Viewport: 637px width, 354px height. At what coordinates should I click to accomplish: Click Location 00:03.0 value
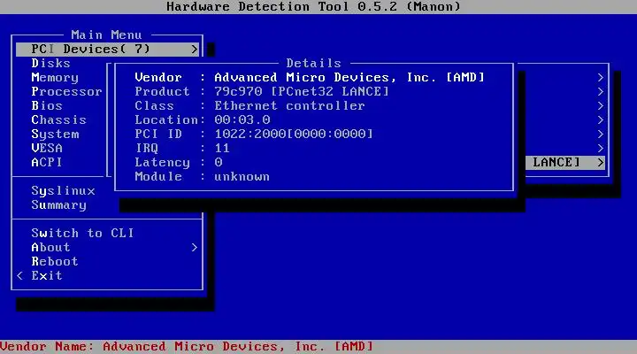pos(242,119)
